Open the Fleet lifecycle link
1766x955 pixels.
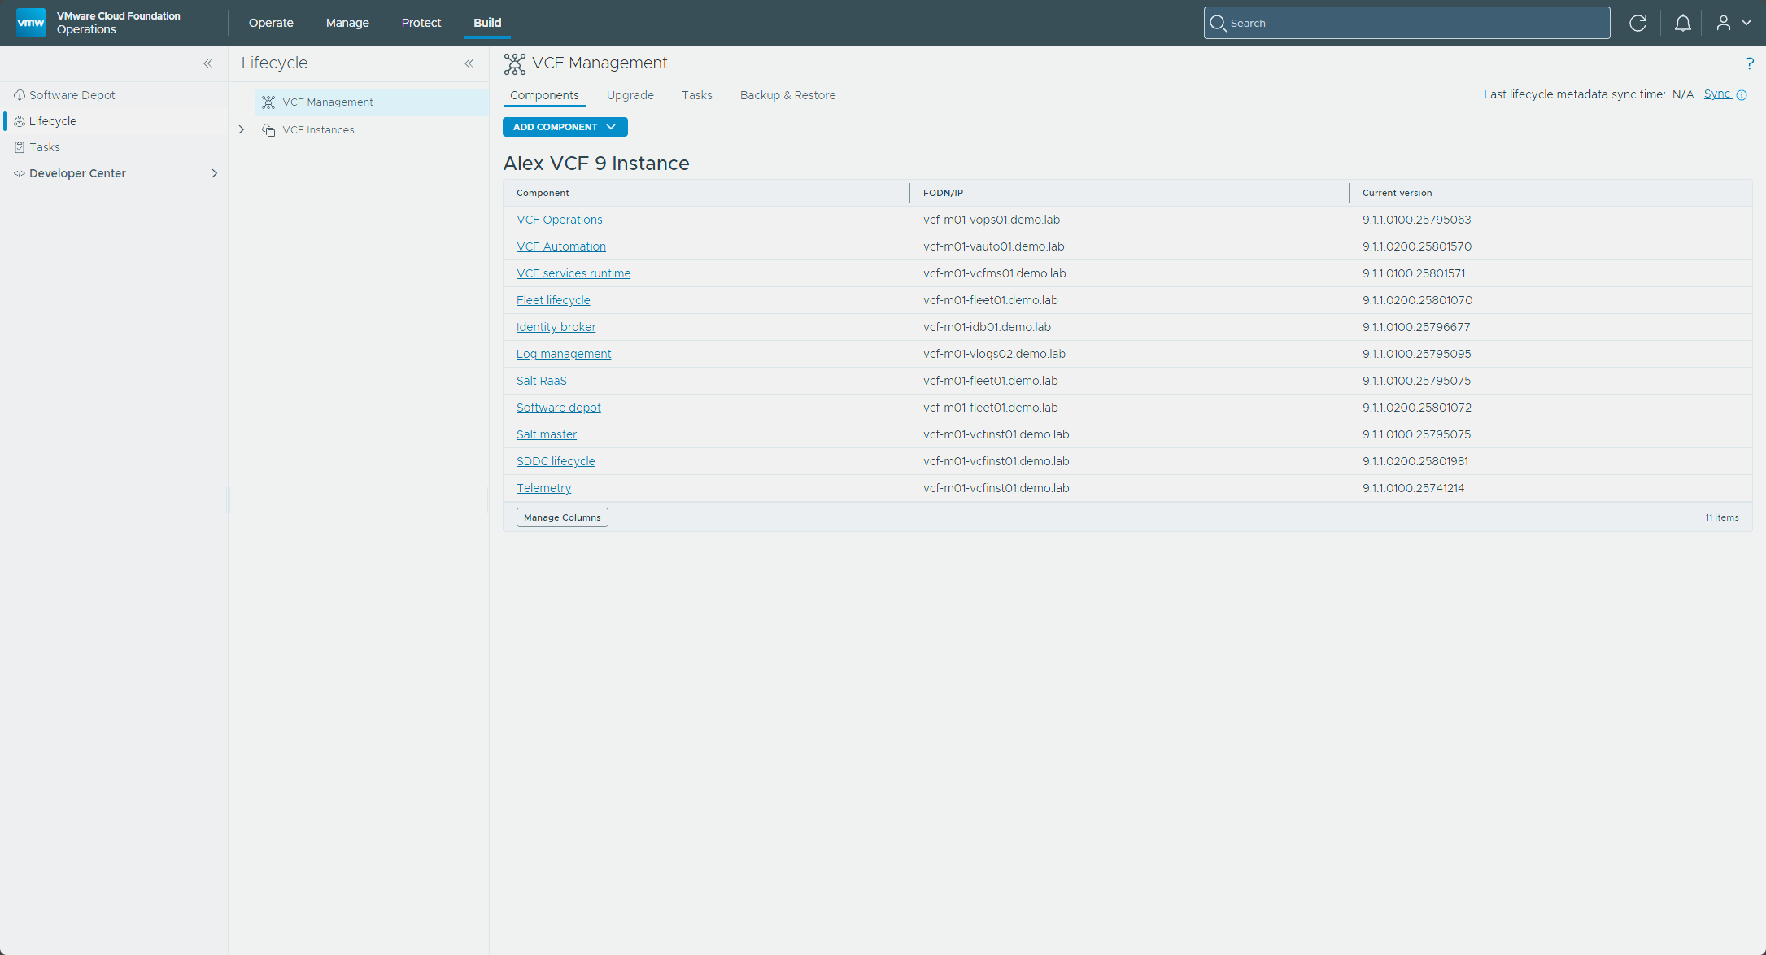click(553, 300)
